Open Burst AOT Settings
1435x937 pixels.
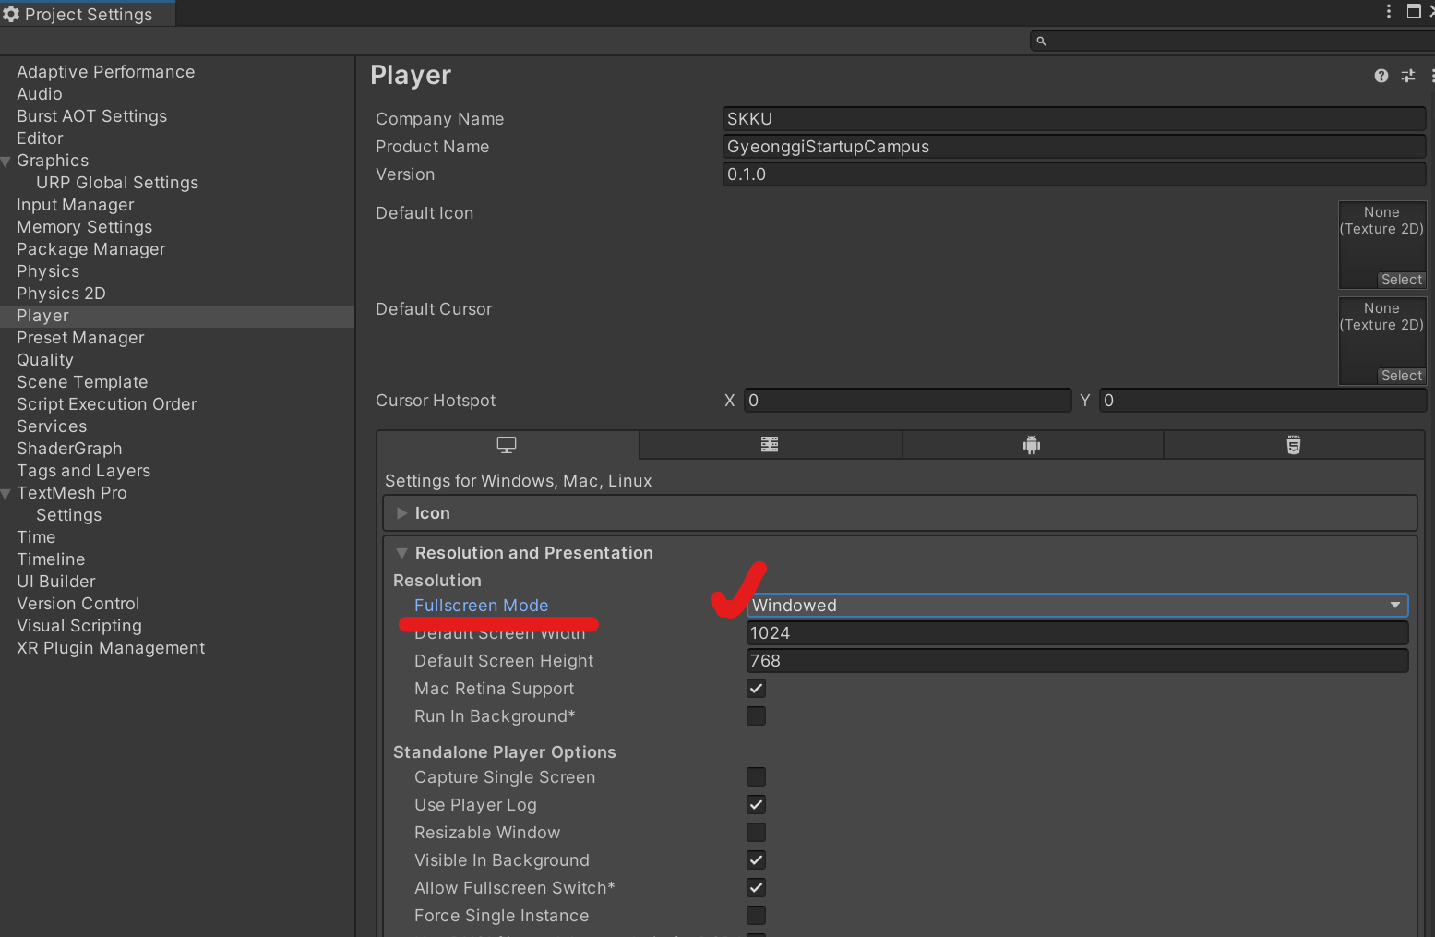[92, 116]
